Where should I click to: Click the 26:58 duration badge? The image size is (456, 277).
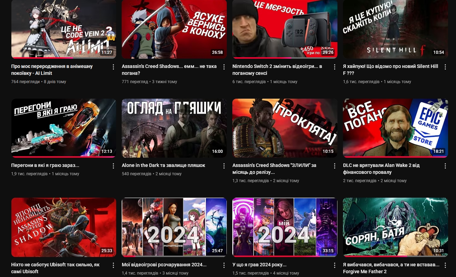217,52
